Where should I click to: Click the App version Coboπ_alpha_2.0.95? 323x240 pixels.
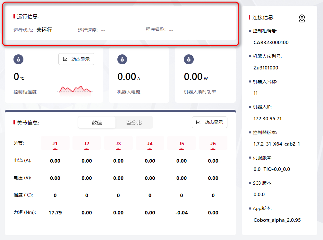point(277,220)
